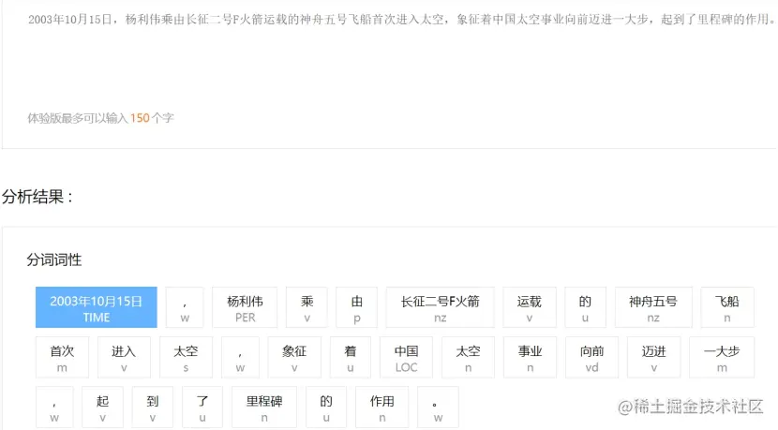Select the 象征 verb token
778x430 pixels.
[294, 357]
